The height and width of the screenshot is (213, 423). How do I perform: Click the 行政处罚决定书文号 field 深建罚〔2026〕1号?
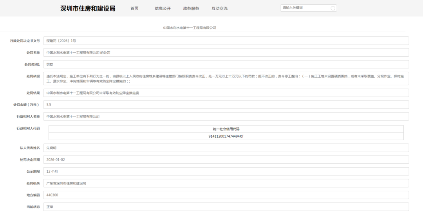226,41
